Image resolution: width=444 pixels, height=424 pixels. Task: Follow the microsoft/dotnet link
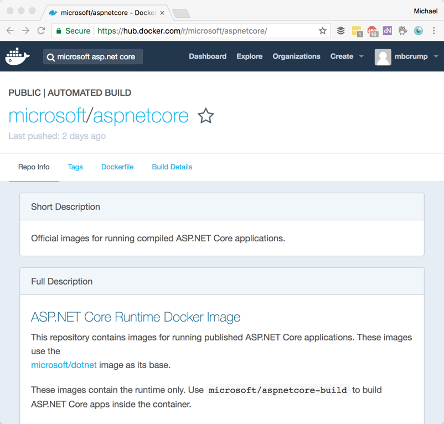(x=64, y=365)
